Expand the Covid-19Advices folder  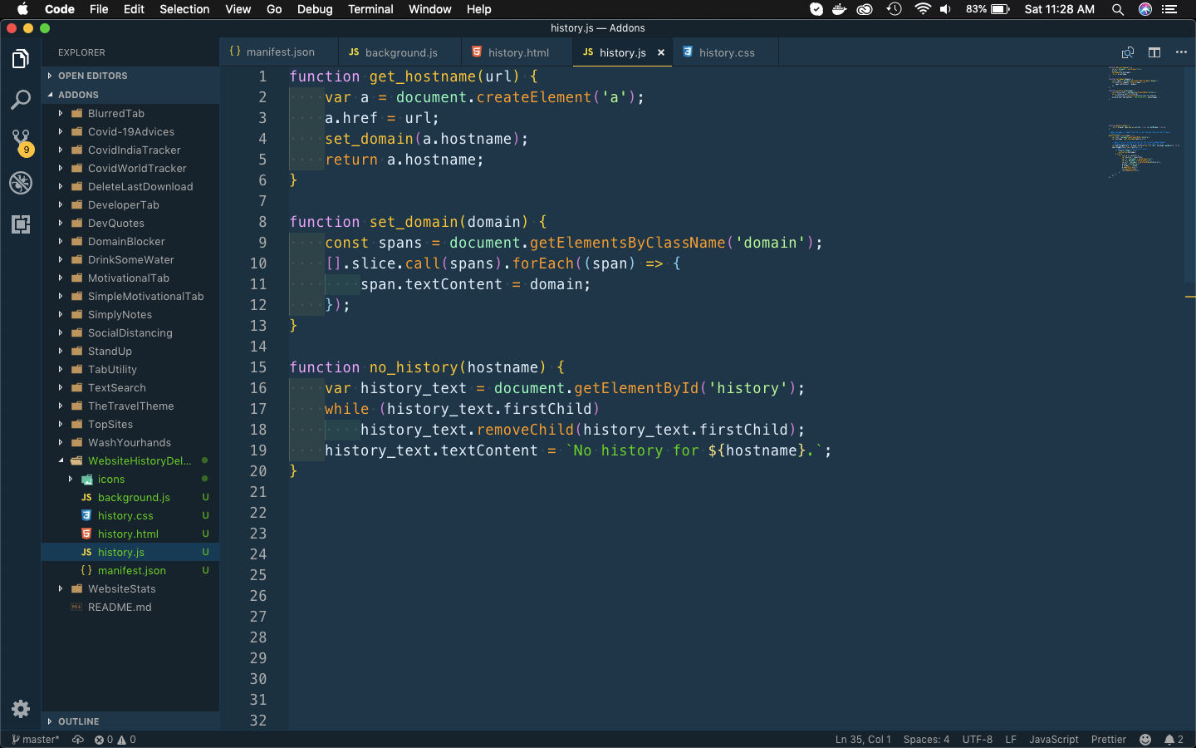(x=130, y=131)
